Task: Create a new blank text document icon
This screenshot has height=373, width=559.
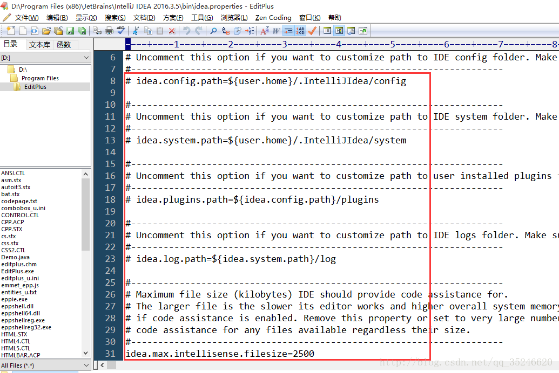Action: 23,31
